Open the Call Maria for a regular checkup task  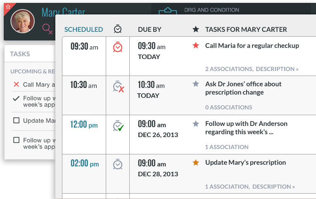click(x=252, y=46)
